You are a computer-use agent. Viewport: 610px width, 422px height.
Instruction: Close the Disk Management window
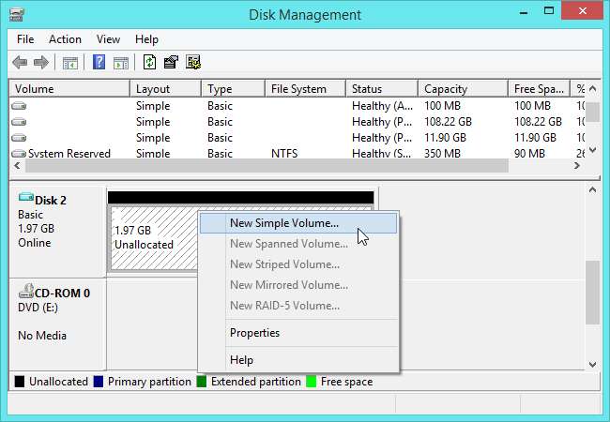[x=583, y=11]
